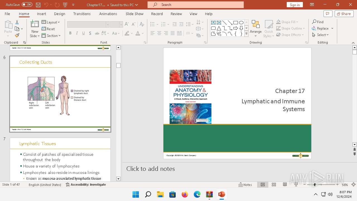Apply italic formatting
Image resolution: width=357 pixels, height=201 pixels.
coord(77,33)
